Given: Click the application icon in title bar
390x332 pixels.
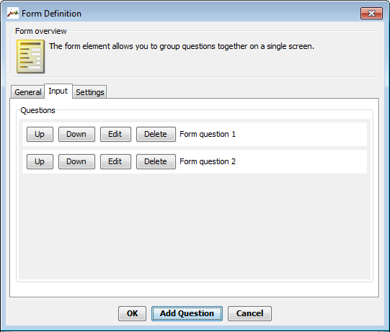Looking at the screenshot, I should 13,13.
